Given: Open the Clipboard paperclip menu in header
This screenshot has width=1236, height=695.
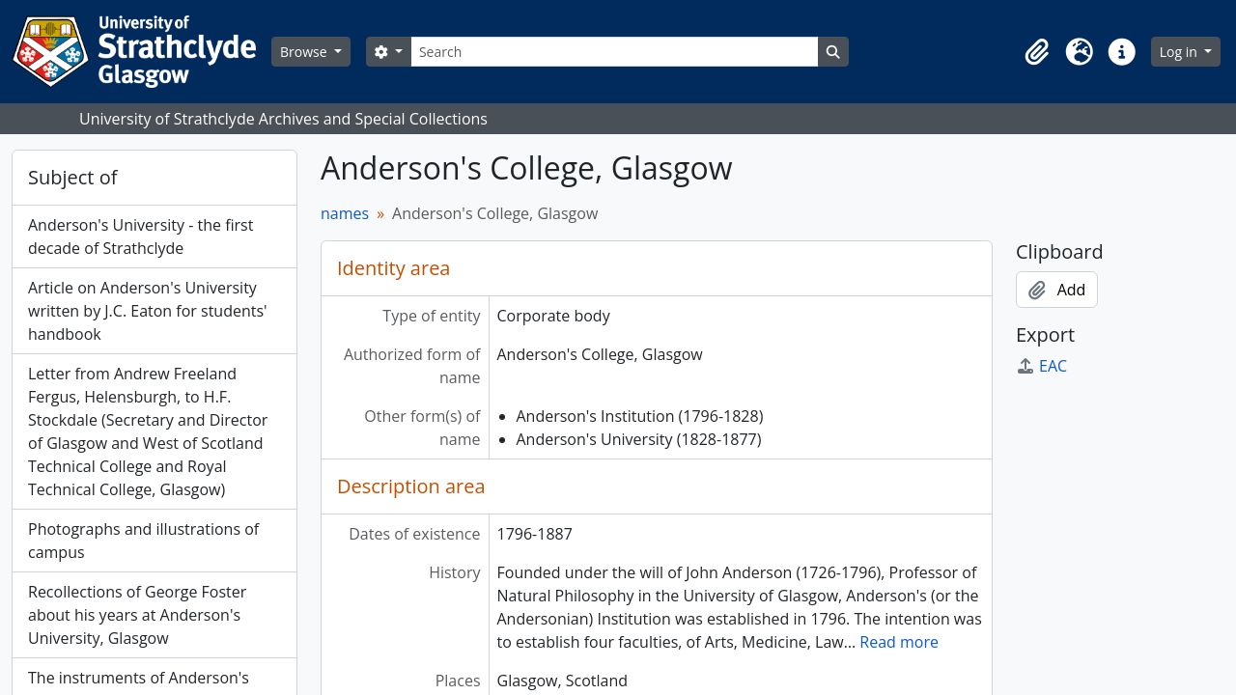Looking at the screenshot, I should (x=1037, y=52).
